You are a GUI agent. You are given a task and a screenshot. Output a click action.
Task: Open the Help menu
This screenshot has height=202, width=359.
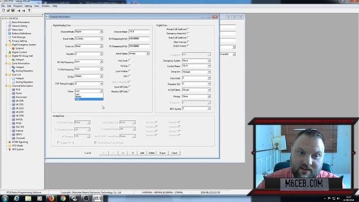[55, 6]
